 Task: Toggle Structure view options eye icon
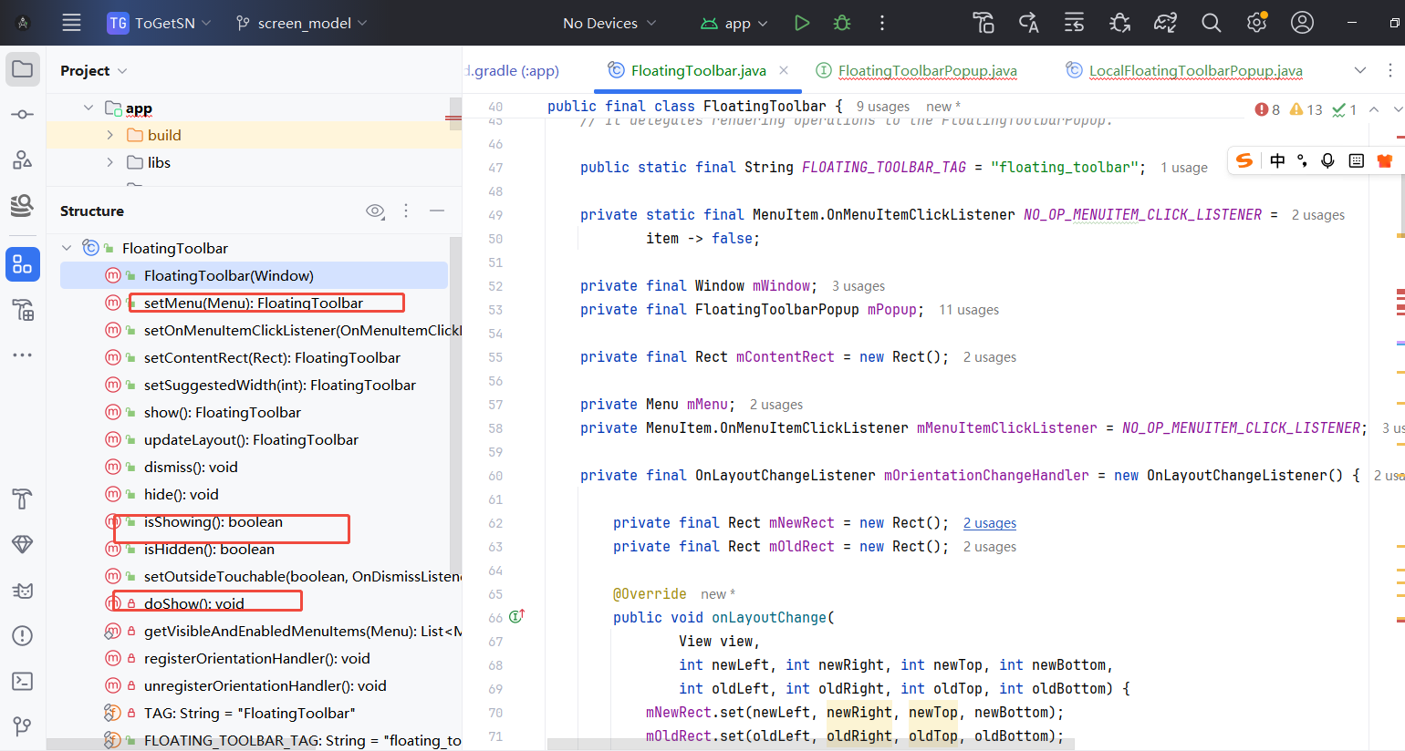[x=375, y=211]
